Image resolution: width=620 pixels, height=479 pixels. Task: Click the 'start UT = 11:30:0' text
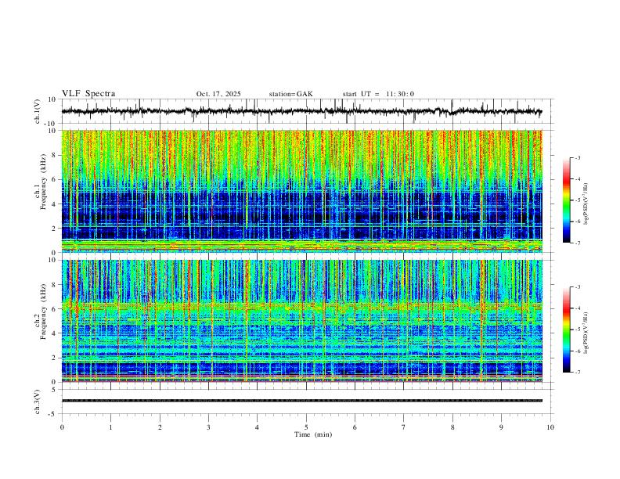378,94
